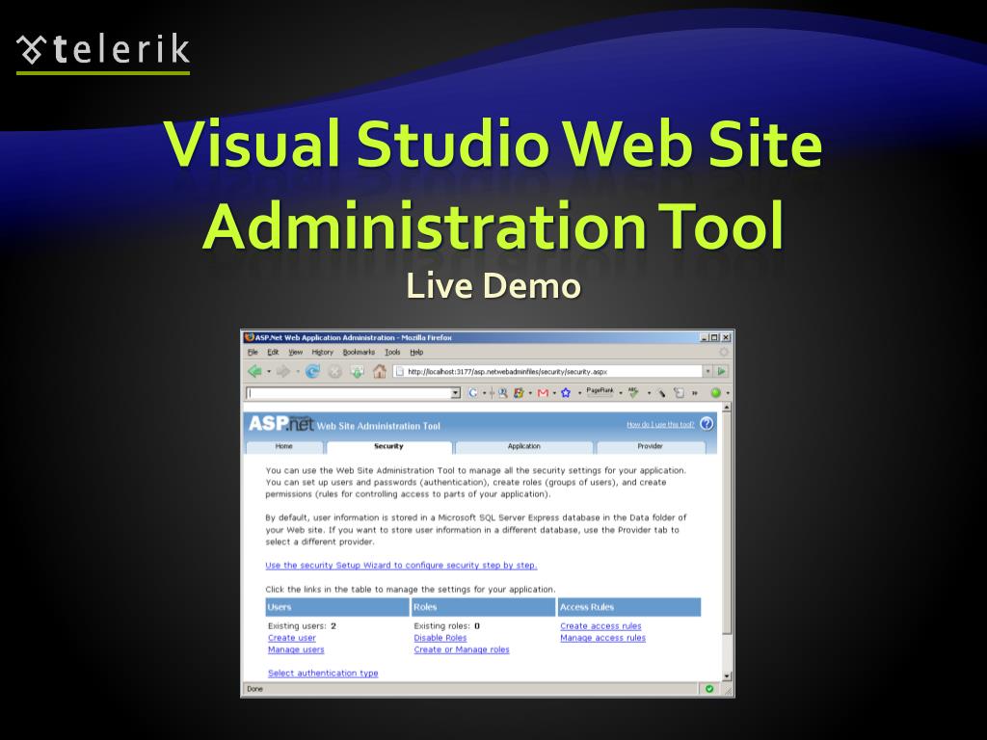Expand the address bar URL dropdown
Image resolution: width=987 pixels, height=740 pixels.
click(708, 371)
